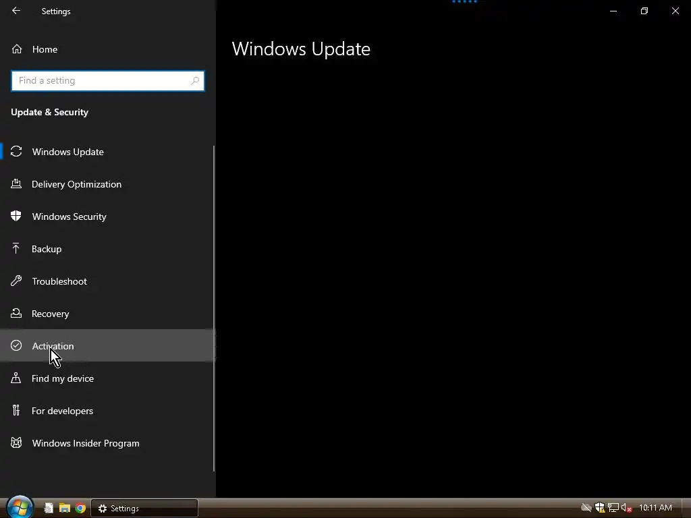Click the crossed-out cloud tray icon
This screenshot has width=691, height=518.
pyautogui.click(x=586, y=508)
